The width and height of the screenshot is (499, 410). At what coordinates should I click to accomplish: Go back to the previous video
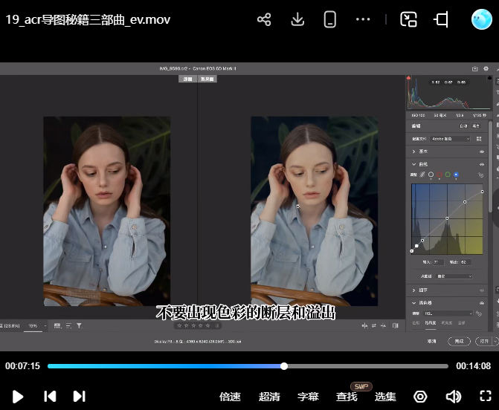[x=50, y=397]
